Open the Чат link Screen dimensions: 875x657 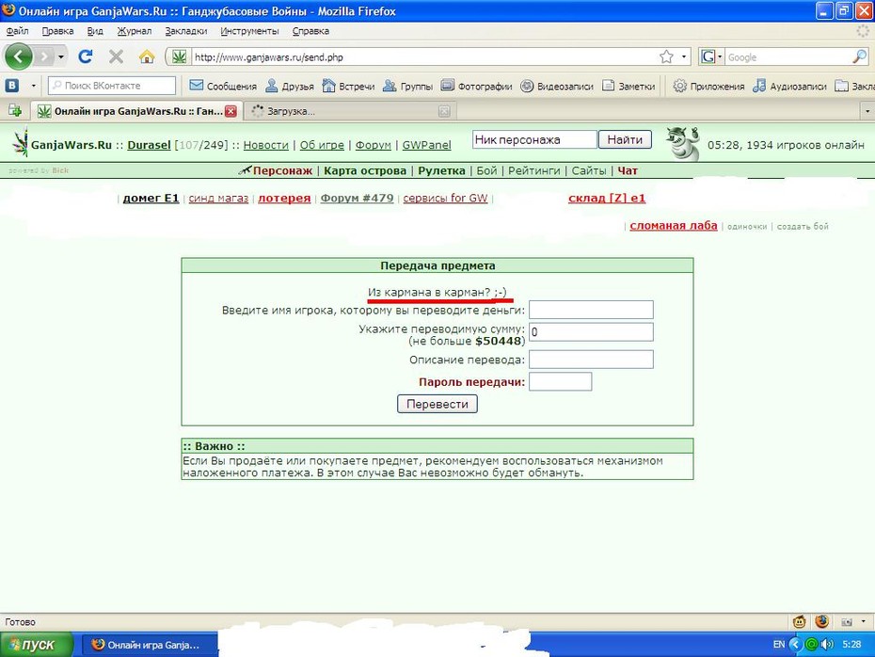click(x=628, y=170)
